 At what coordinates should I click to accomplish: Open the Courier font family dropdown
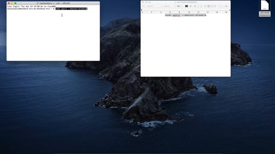155,6
